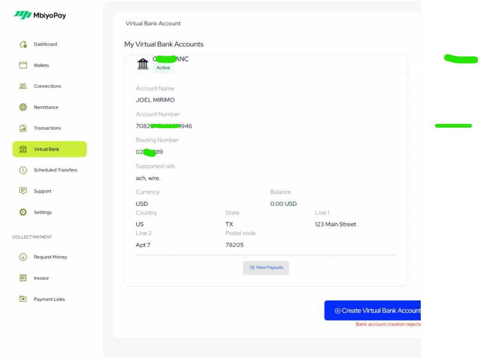478x358 pixels.
Task: Click the Connections people icon
Action: [23, 86]
